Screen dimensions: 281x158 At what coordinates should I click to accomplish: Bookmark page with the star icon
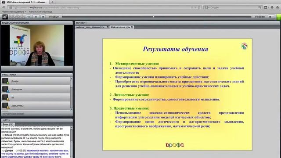192,7
